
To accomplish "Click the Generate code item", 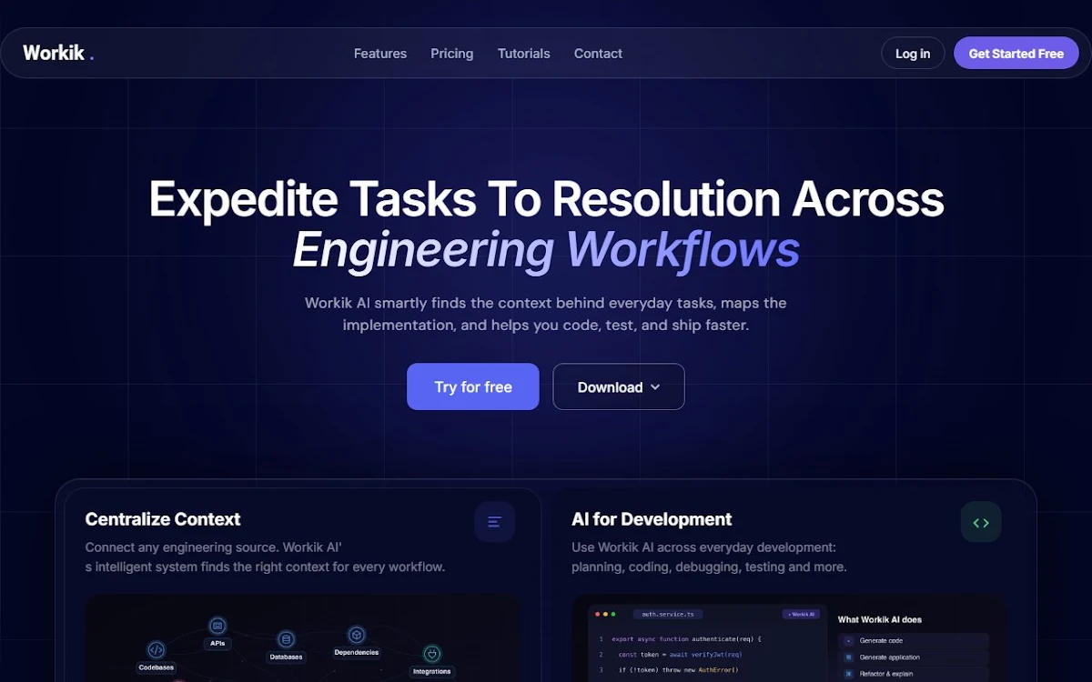I will [913, 641].
